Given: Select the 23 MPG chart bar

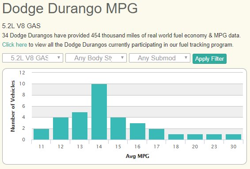Looking at the screenshot, I should point(214,137).
